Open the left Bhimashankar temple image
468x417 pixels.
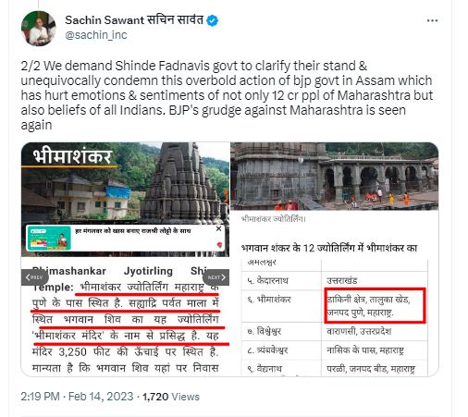[x=125, y=259]
